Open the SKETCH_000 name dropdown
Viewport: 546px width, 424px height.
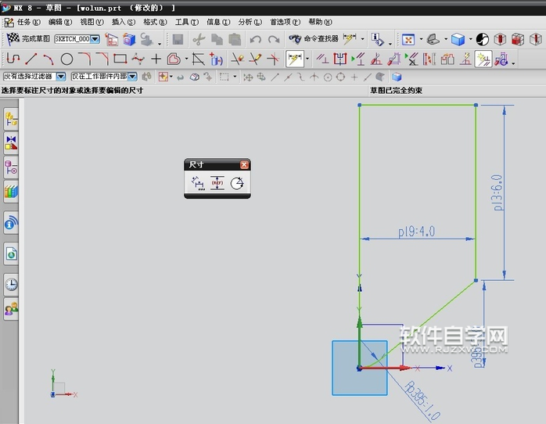coord(95,39)
